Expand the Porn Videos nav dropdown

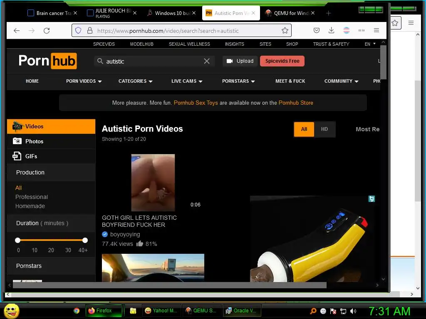click(x=84, y=81)
